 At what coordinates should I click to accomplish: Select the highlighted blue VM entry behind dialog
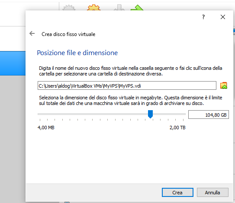coord(13,63)
